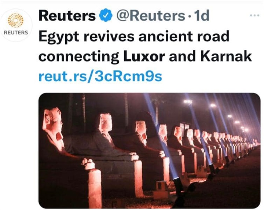Click the Reuters display name

(67, 15)
